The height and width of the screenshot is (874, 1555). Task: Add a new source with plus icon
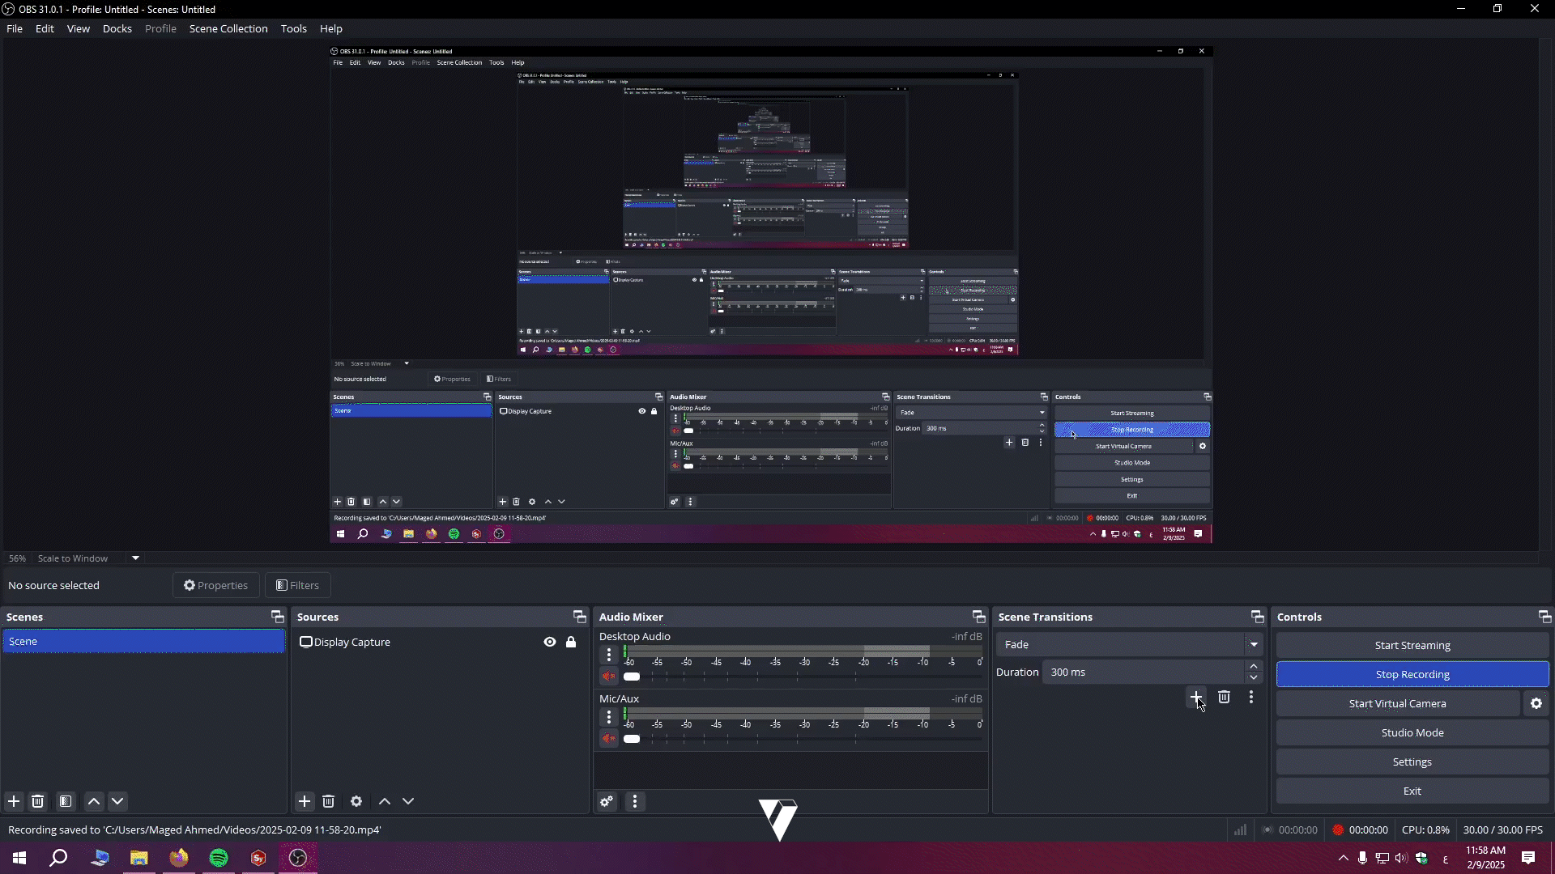(305, 801)
